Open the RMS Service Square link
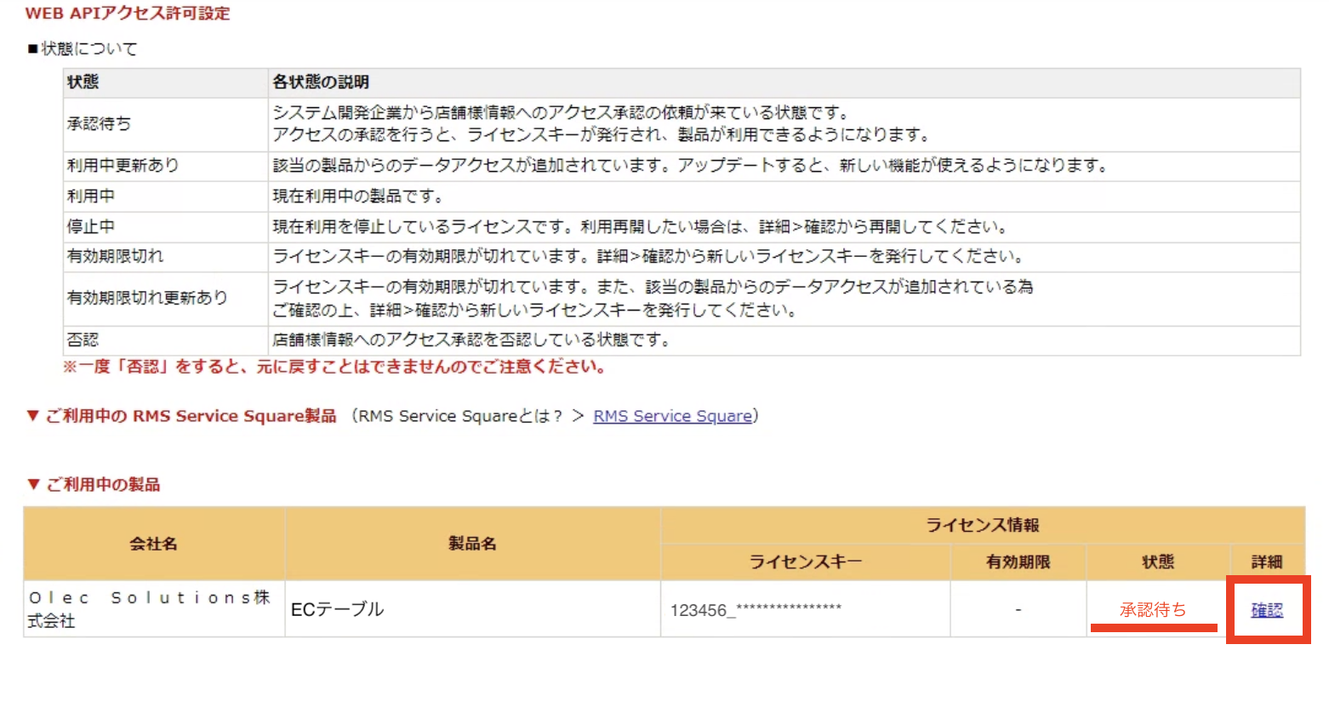This screenshot has height=713, width=1329. (672, 416)
